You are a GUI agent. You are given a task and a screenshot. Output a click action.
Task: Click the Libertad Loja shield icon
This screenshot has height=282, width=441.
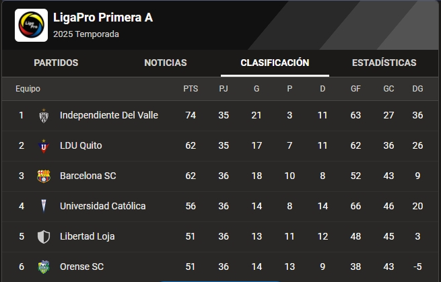click(44, 236)
